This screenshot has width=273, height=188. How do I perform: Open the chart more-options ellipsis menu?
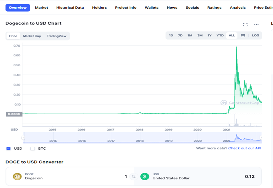[256, 24]
